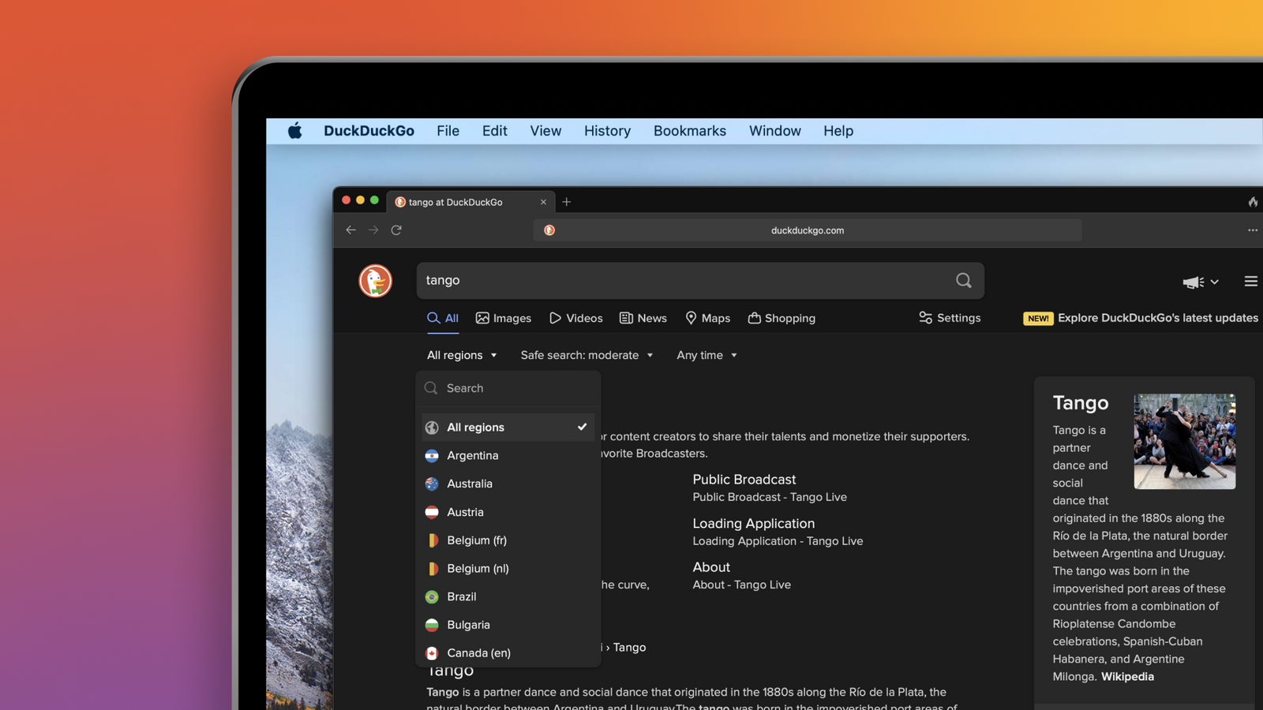Check the Belgium (fr) region option
Screen dimensions: 1263x710
click(x=475, y=540)
